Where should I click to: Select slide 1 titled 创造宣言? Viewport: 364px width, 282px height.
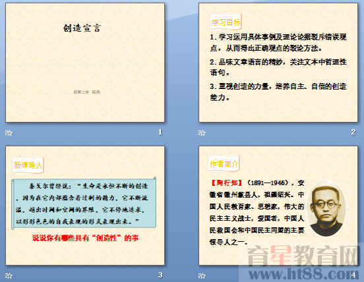[x=85, y=63]
